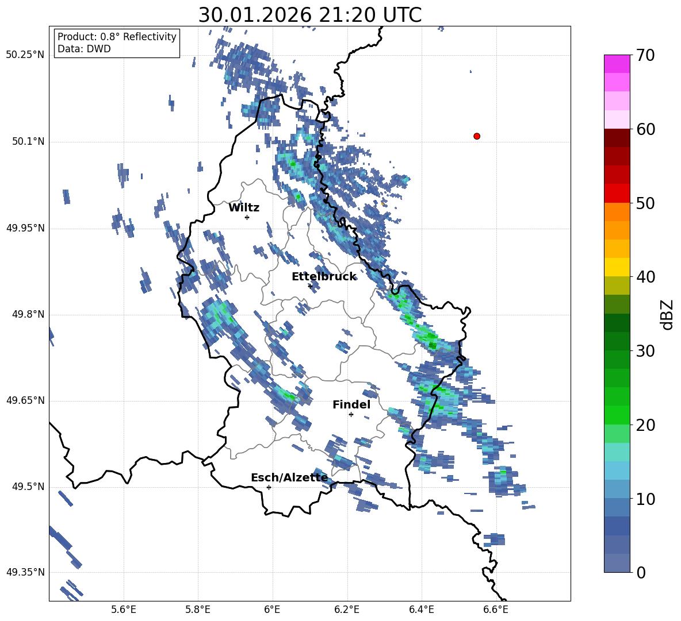Click the 'Data: DWD' text
The height and width of the screenshot is (621, 681).
84,49
